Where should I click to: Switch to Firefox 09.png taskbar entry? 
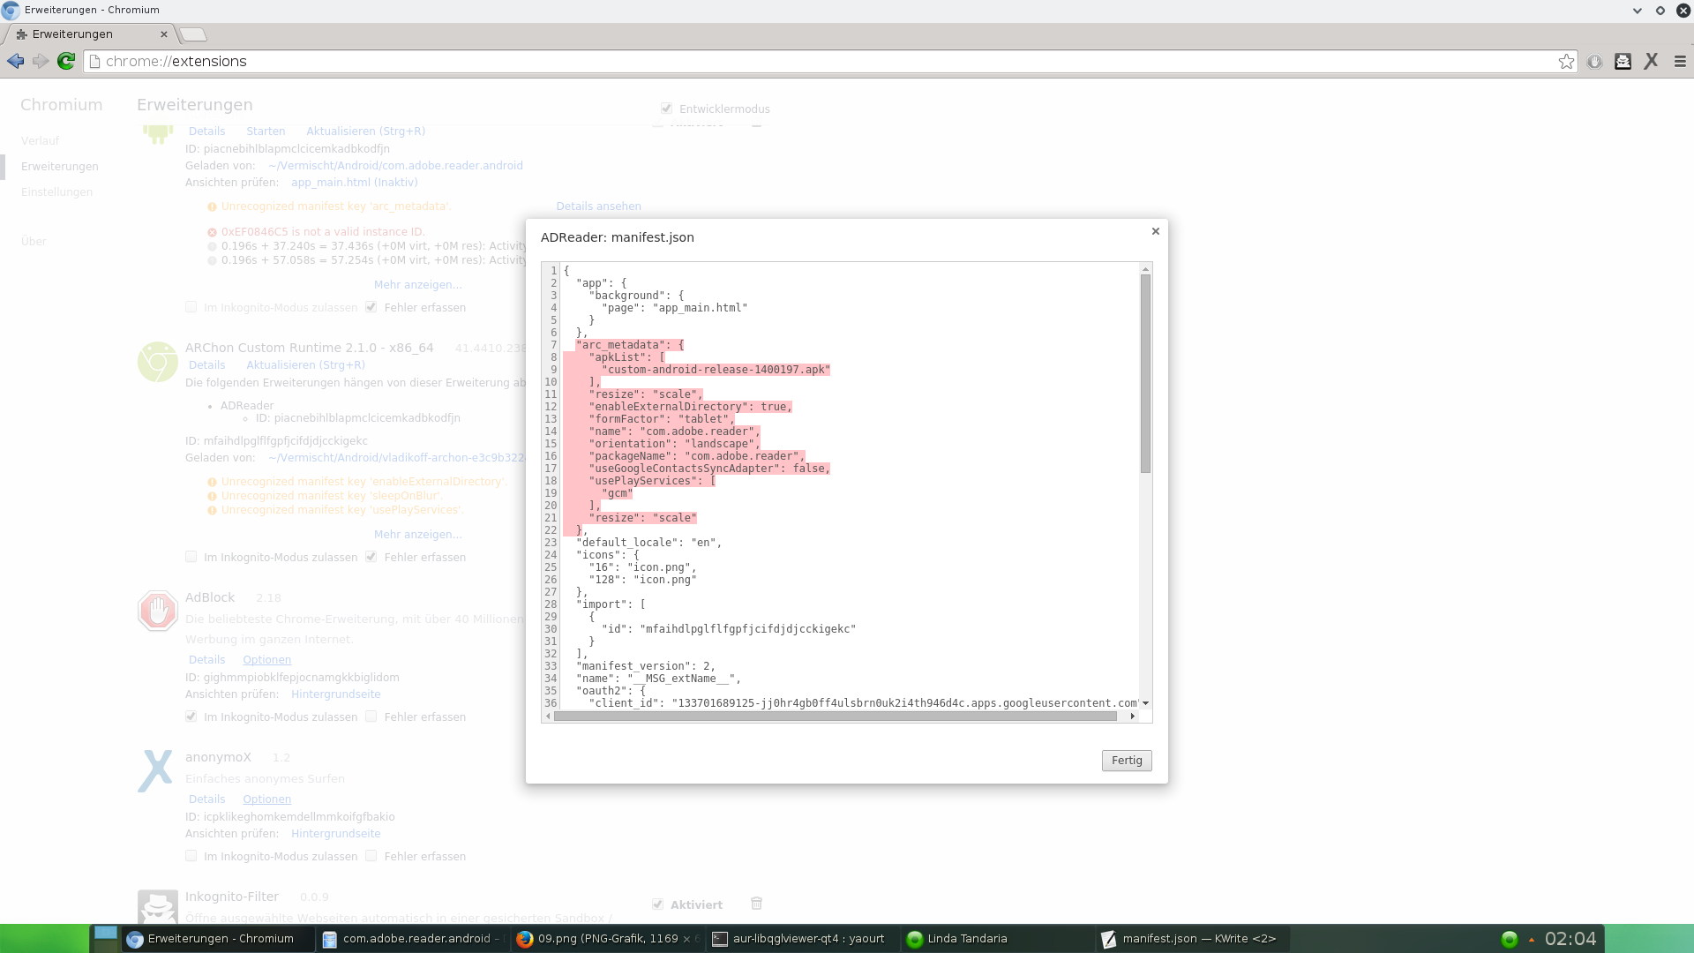[x=608, y=939]
